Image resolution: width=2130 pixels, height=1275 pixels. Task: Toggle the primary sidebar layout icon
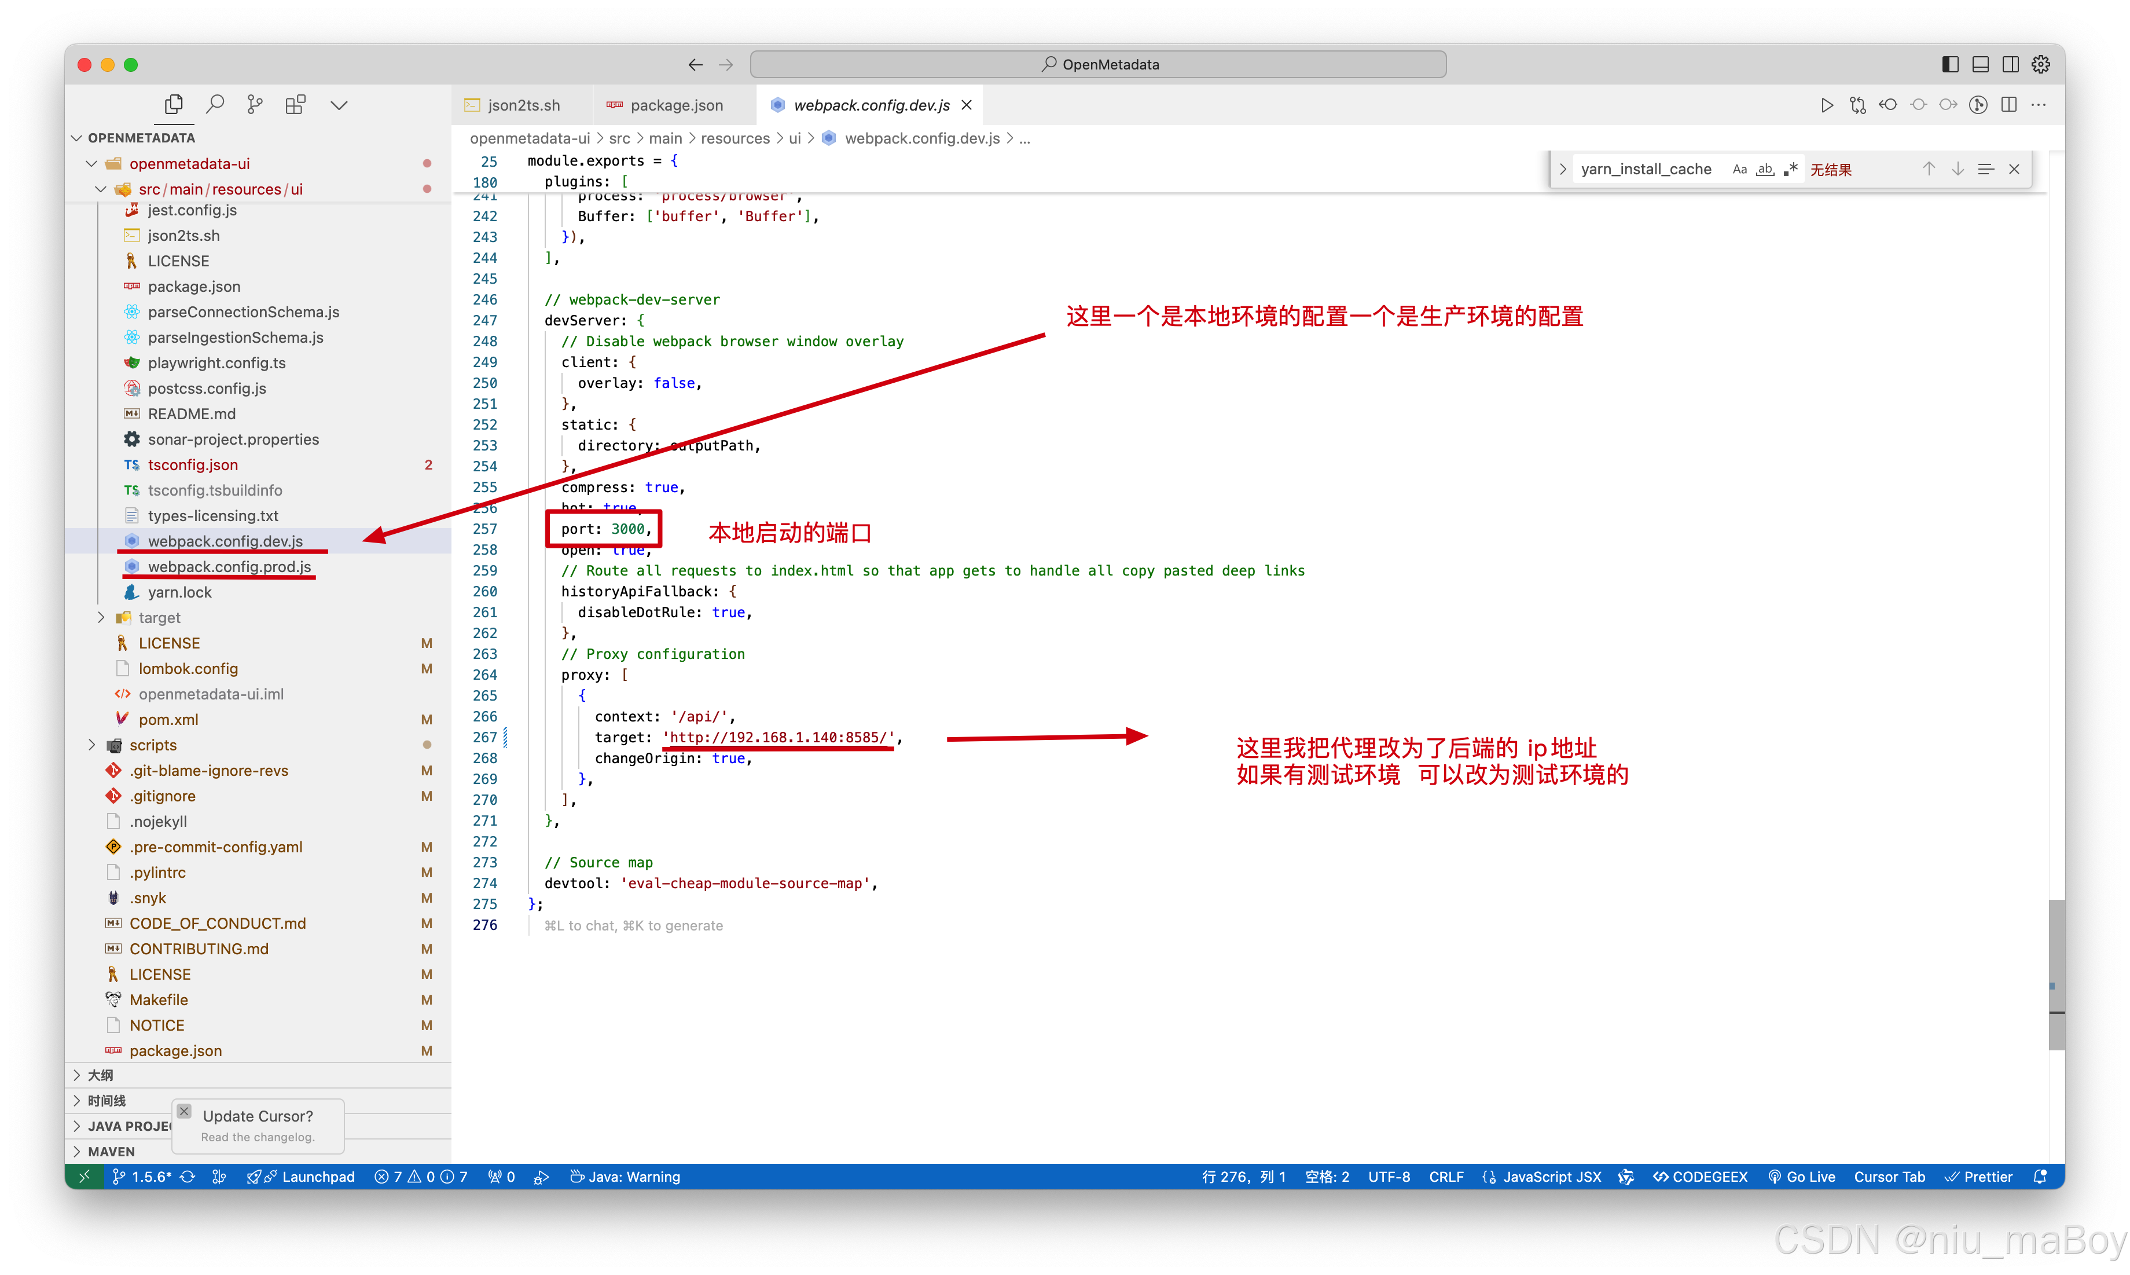tap(1949, 64)
